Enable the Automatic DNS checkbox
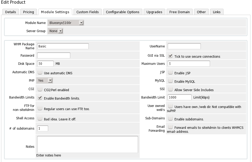The height and width of the screenshot is (162, 252). (x=40, y=72)
